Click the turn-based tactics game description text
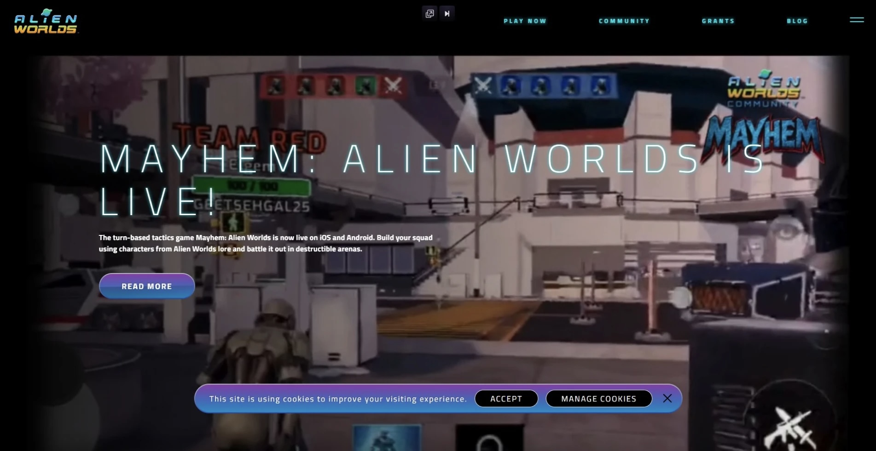Screen dimensions: 876x451 tap(266, 243)
